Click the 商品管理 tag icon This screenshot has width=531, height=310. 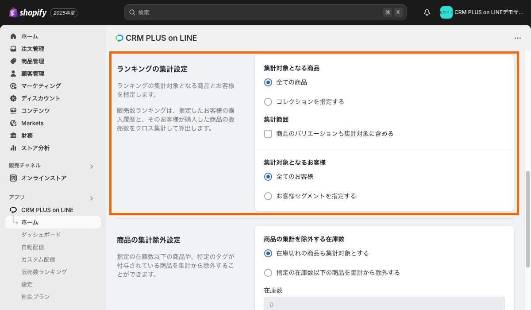(x=13, y=61)
